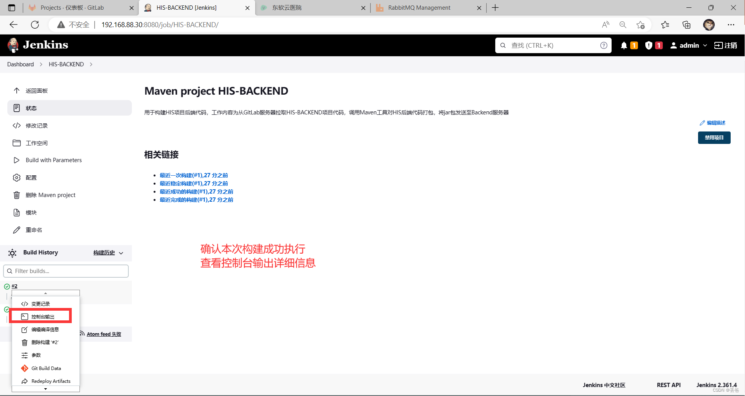This screenshot has width=745, height=396.
Task: Focus the Filter builds input
Action: (66, 271)
